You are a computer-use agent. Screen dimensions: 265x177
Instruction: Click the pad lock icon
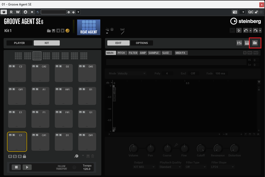24,156
